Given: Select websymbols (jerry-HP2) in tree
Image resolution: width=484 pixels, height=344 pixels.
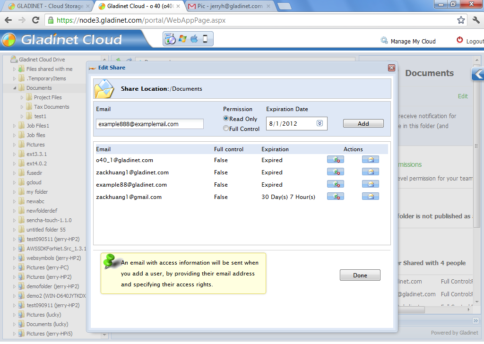Looking at the screenshot, I should (54, 258).
